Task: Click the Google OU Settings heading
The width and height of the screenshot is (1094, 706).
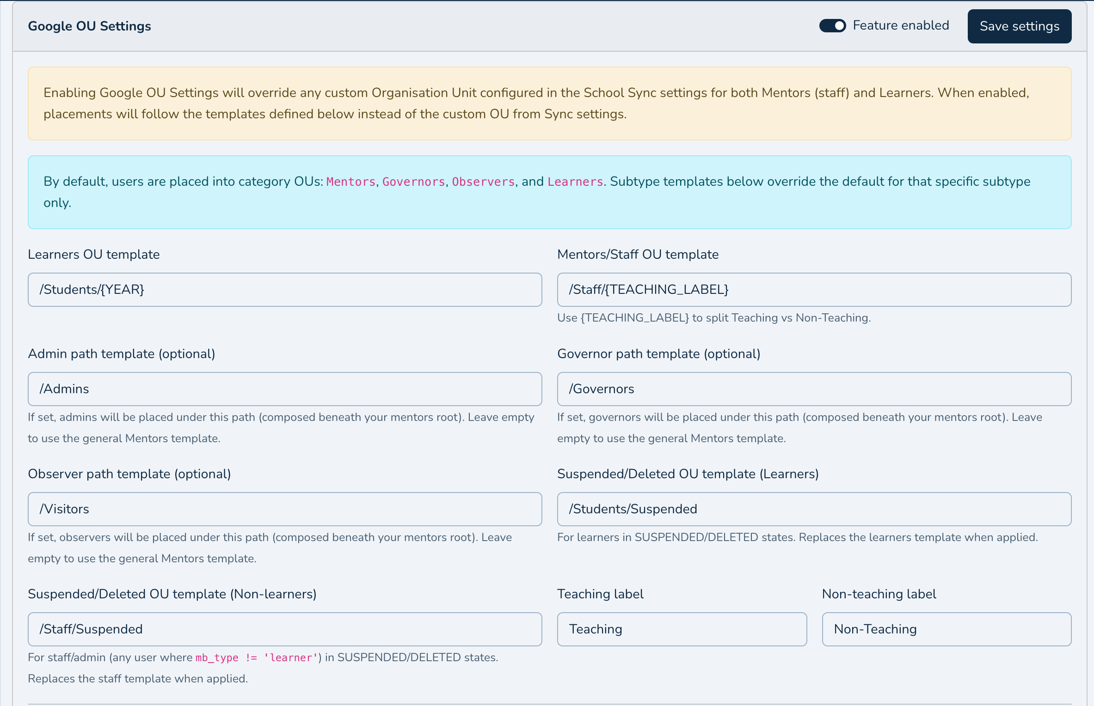Action: 90,26
